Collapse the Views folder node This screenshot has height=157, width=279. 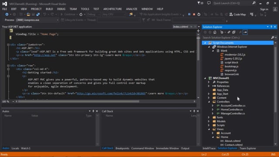[209, 129]
